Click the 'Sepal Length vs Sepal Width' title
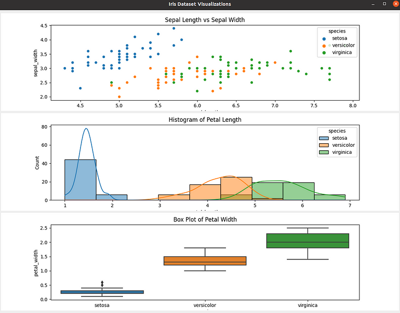The height and width of the screenshot is (313, 400). 205,20
